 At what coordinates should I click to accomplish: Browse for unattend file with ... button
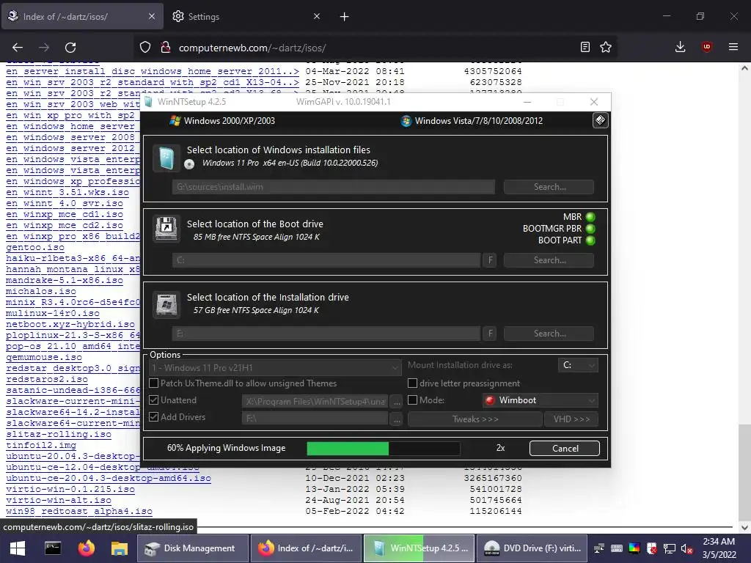tap(397, 402)
